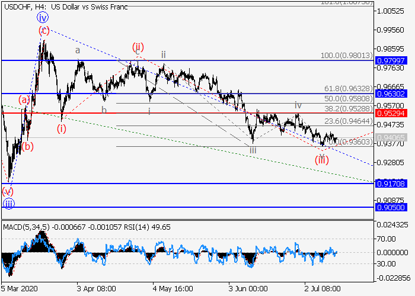Click the red (b) wave label
The image size is (415, 296).
(x=27, y=146)
